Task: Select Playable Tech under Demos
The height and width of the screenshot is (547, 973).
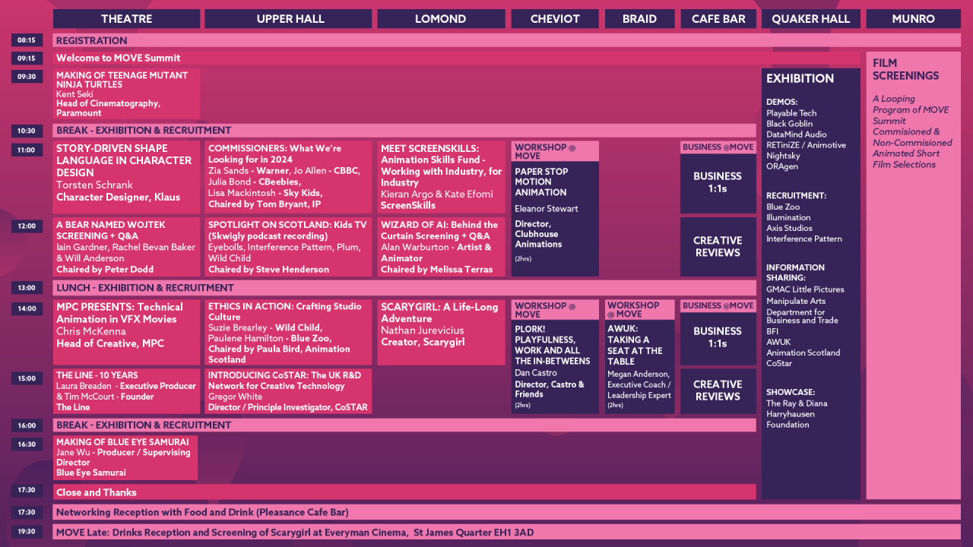Action: coord(791,113)
